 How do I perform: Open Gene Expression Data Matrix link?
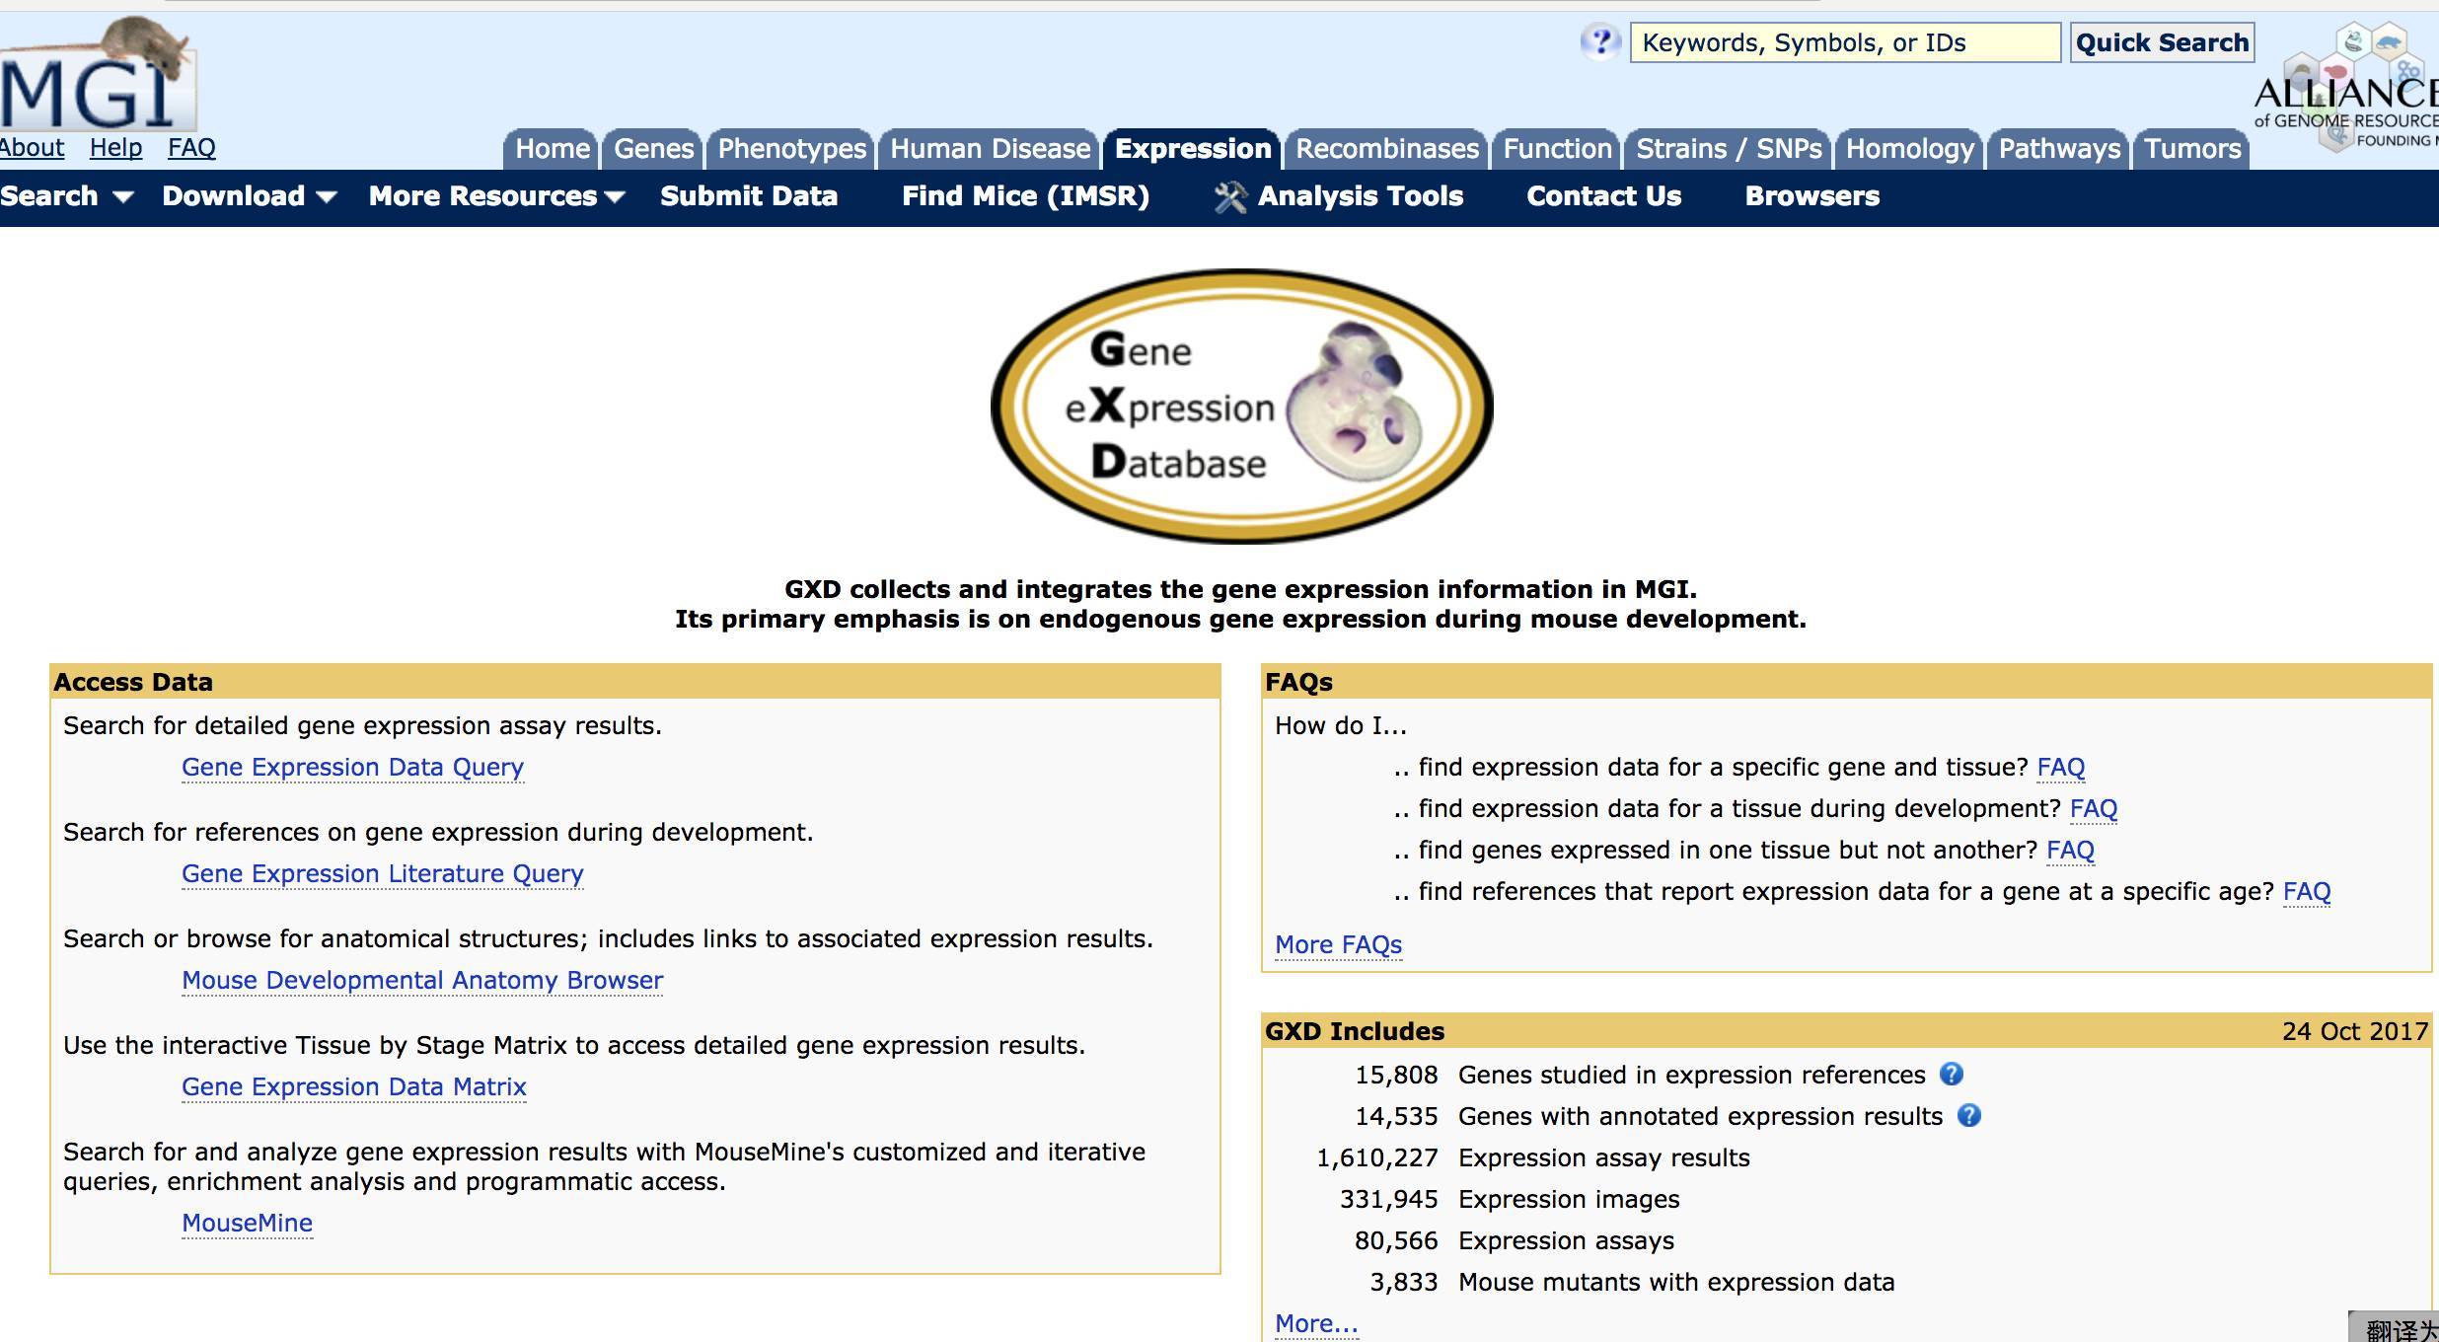coord(354,1087)
